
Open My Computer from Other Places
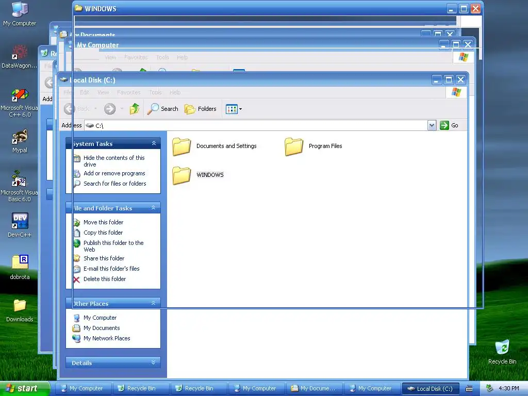click(x=100, y=318)
